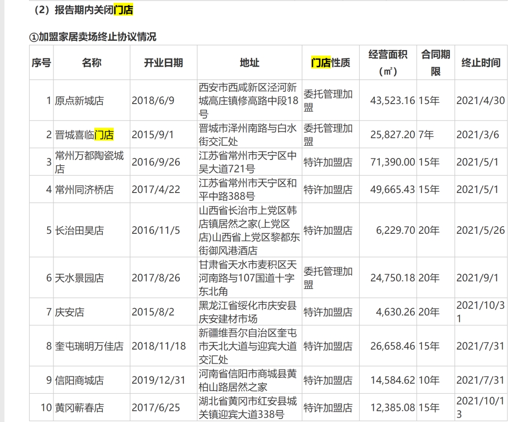Viewport: 525px width, 422px height.
Task: Select the 庆安店 name cell
Action: [70, 312]
